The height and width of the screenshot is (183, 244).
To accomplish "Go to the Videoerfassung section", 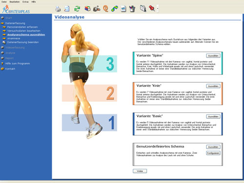I will [15, 48].
